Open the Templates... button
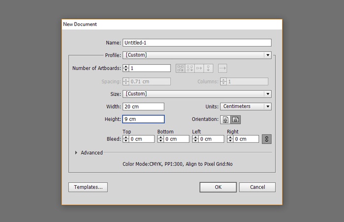 tap(88, 187)
